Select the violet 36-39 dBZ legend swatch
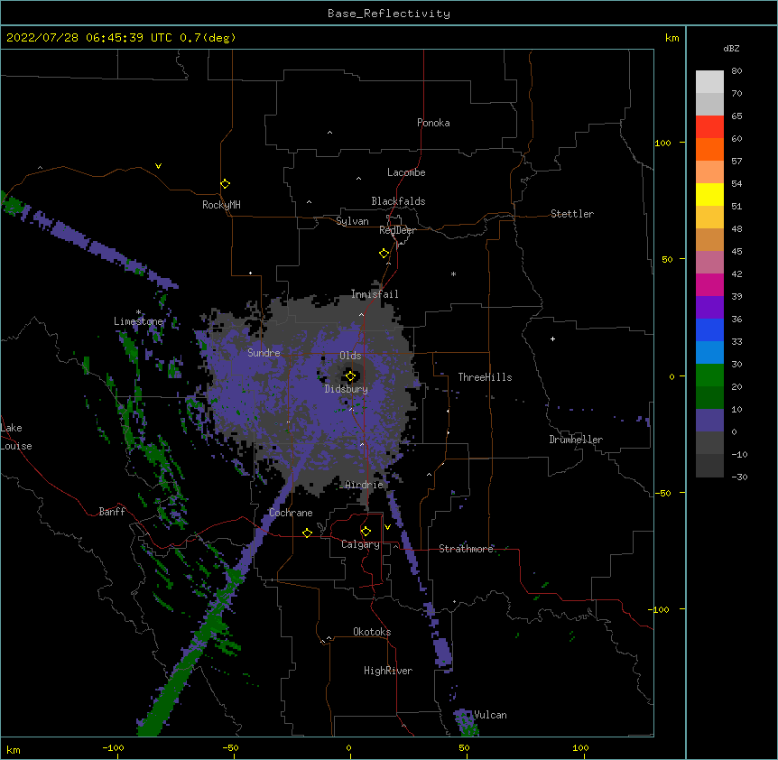This screenshot has width=778, height=760. (x=709, y=308)
